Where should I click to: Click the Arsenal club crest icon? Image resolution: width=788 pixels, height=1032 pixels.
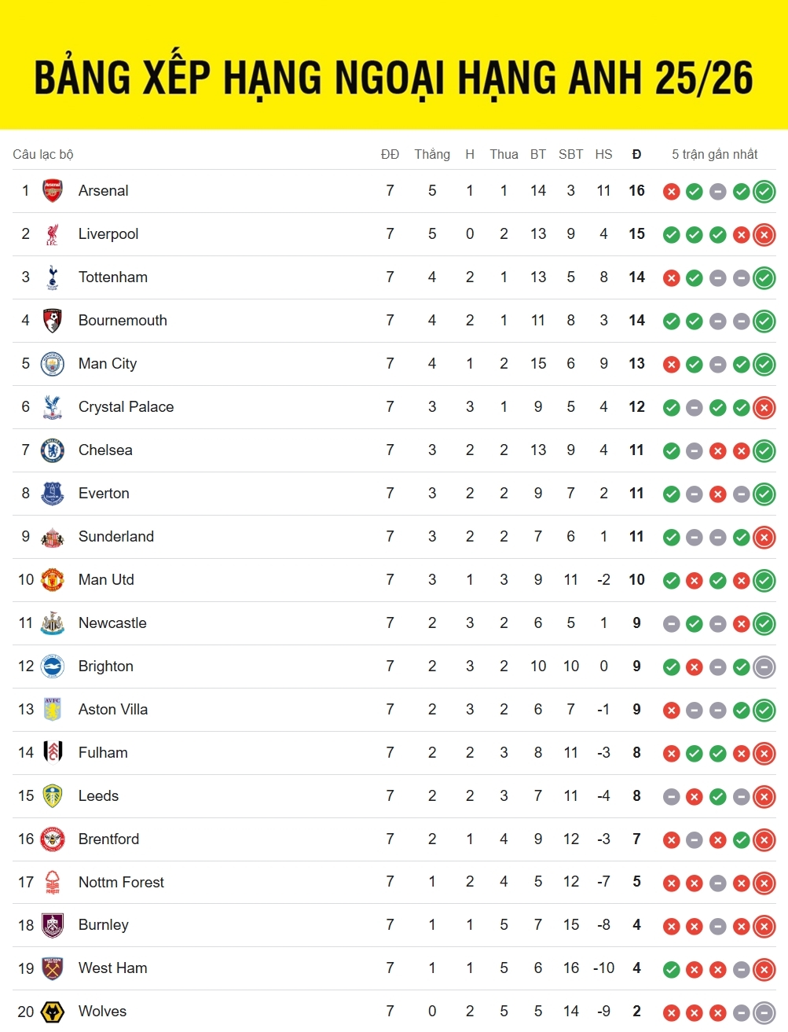point(53,191)
